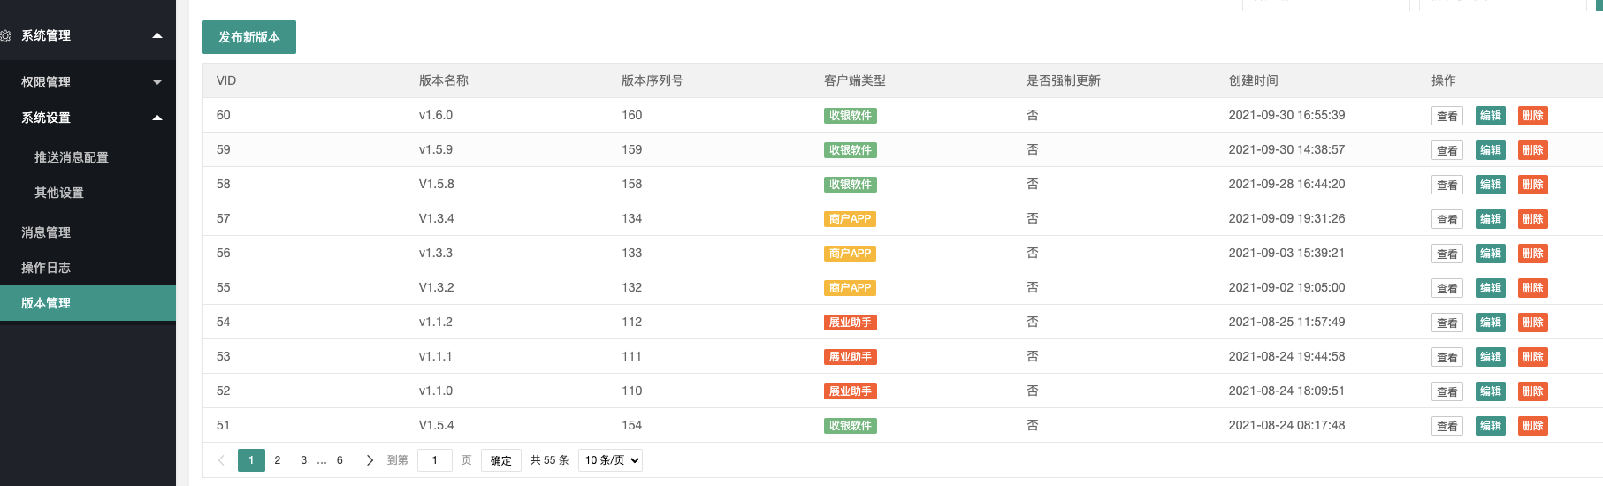Open 推送消息配置 in sidebar
The image size is (1603, 486).
72,157
